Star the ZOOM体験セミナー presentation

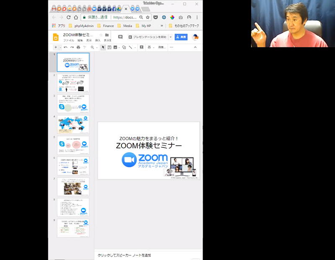pos(101,35)
